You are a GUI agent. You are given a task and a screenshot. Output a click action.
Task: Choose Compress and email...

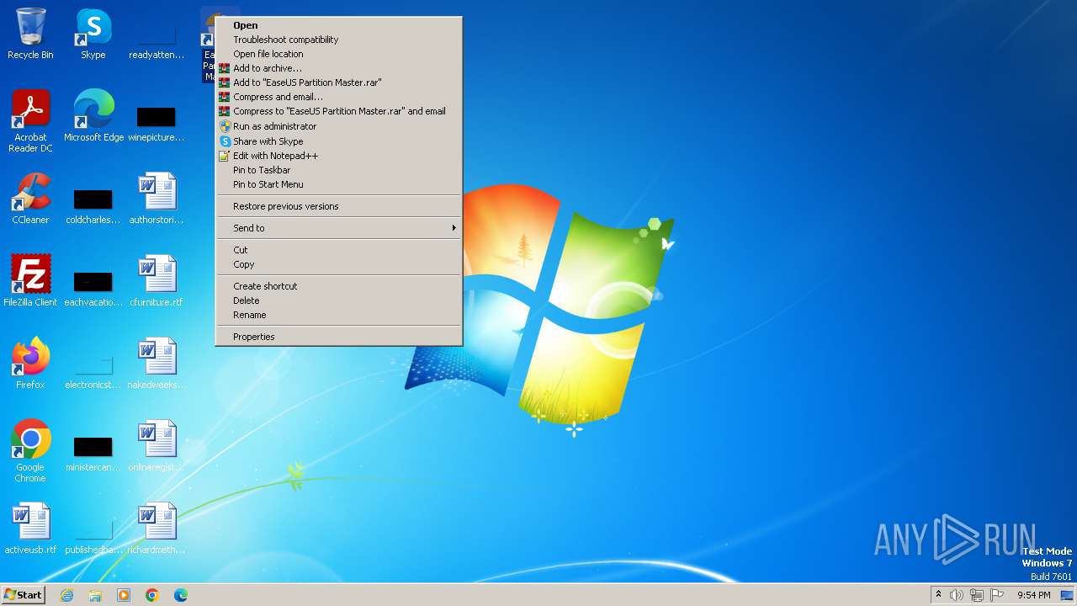pyautogui.click(x=339, y=97)
